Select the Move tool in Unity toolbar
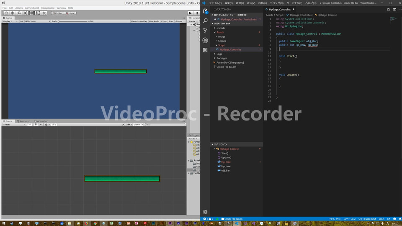The width and height of the screenshot is (402, 226). point(13,13)
